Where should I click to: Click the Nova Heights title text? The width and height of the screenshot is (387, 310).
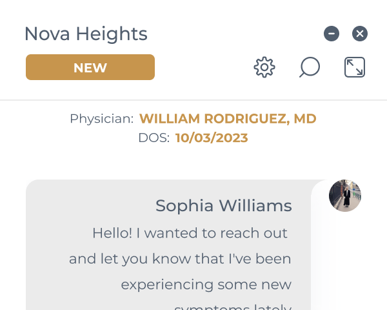(x=86, y=34)
